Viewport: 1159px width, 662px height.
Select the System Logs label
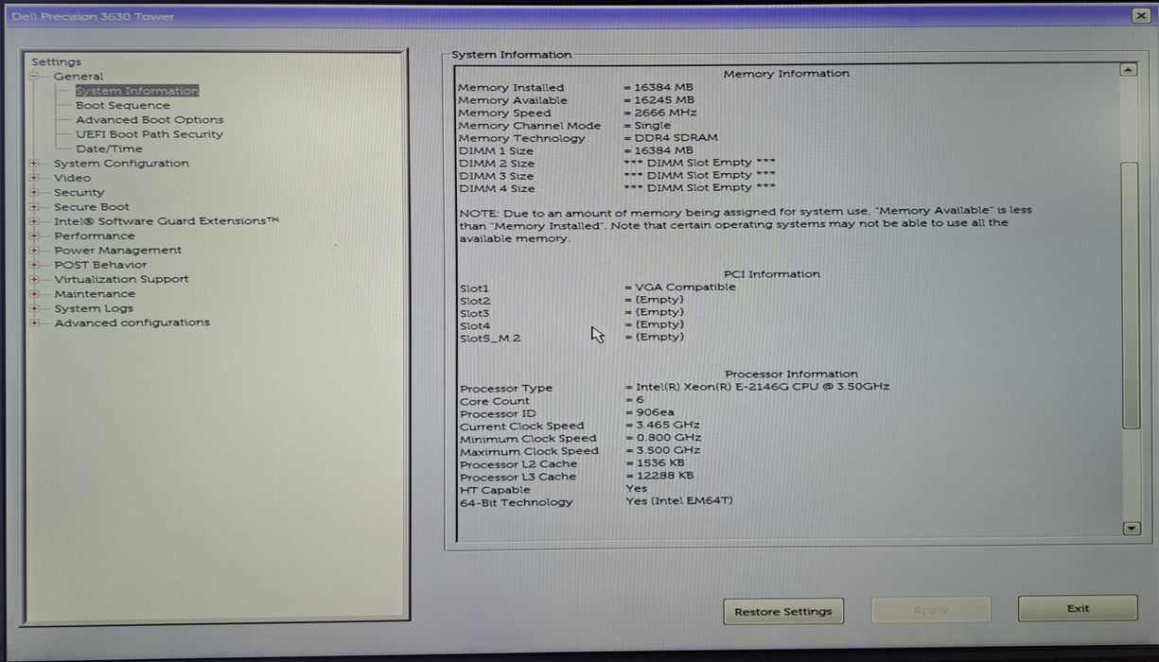point(94,308)
